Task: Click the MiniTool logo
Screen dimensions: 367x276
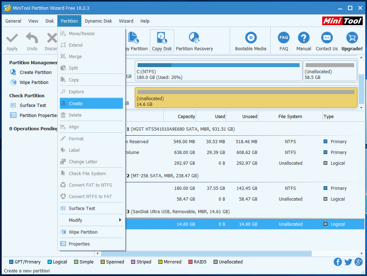Action: click(x=342, y=21)
